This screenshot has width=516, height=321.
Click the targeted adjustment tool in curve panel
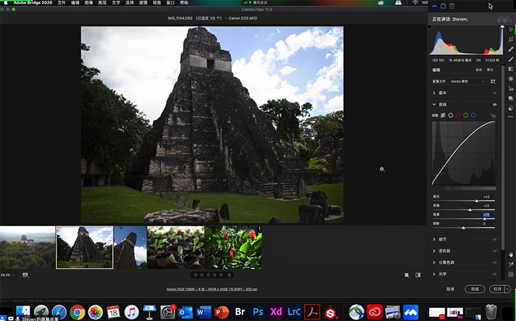(494, 115)
